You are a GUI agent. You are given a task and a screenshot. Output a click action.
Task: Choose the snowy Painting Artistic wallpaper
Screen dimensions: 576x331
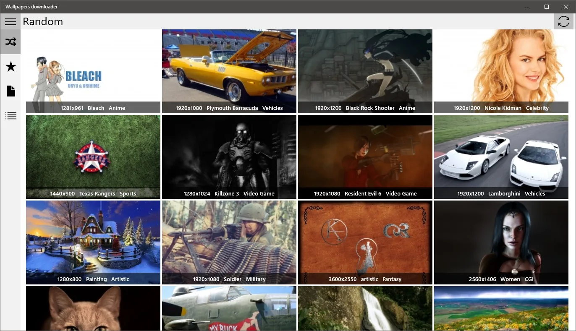point(93,242)
